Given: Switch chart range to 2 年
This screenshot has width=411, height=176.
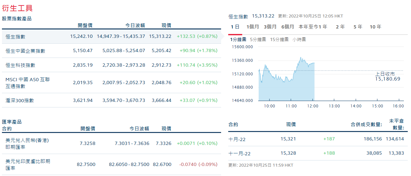Looking at the screenshot, I should [340, 27].
